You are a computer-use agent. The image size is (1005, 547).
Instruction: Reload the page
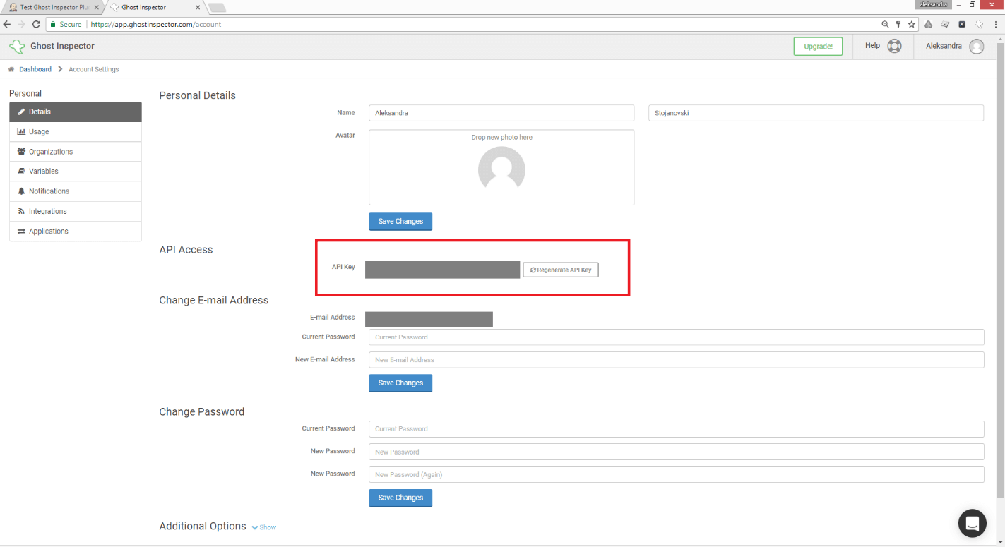[x=36, y=24]
